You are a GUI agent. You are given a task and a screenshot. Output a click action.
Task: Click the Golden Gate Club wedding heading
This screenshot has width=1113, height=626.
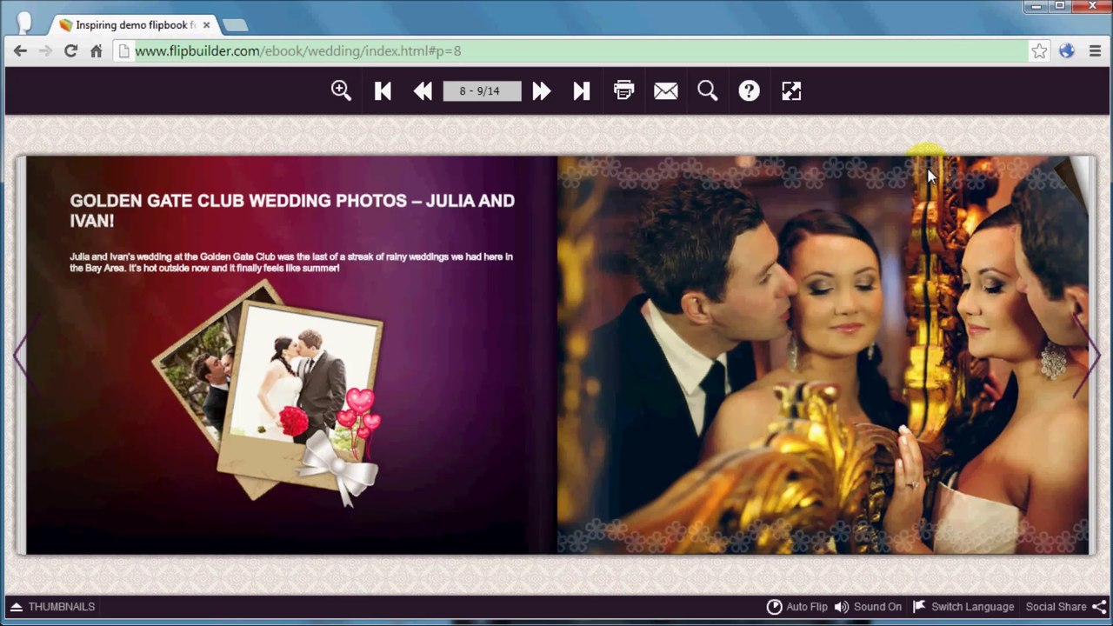292,210
